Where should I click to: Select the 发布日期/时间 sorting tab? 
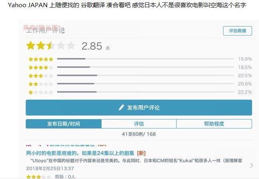64,124
